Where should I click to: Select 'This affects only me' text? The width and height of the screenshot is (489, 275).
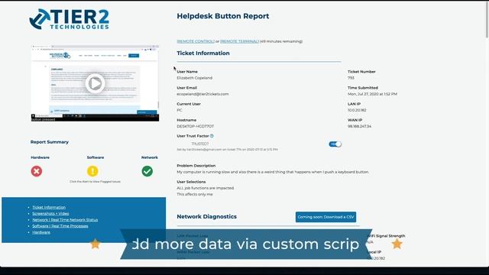click(x=195, y=194)
